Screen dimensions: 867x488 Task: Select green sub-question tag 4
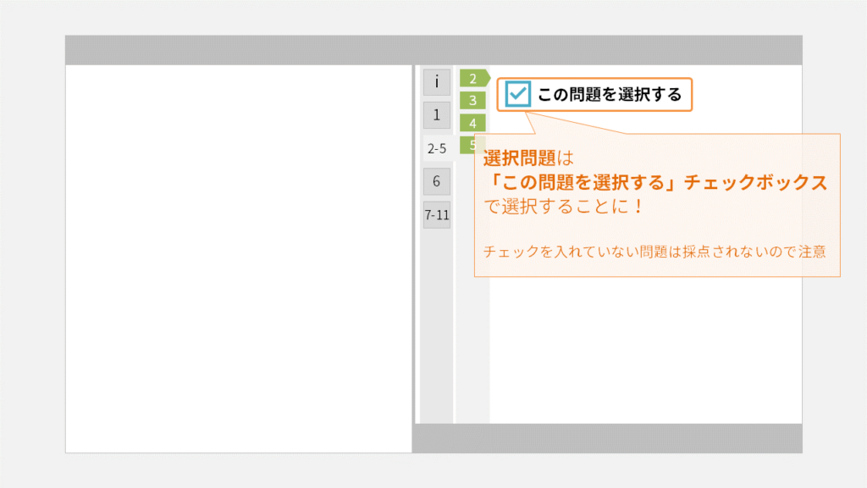[472, 123]
